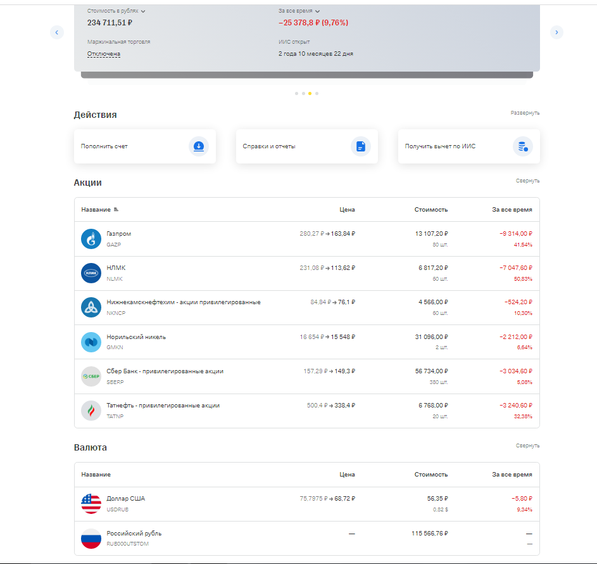
Task: Select the fourth carousel dot
Action: point(317,93)
